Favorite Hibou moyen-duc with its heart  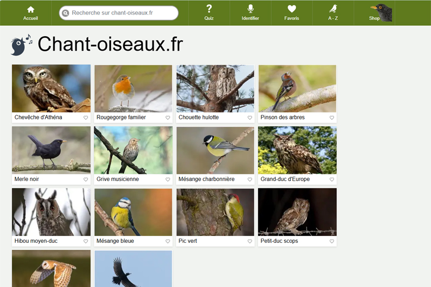point(86,241)
